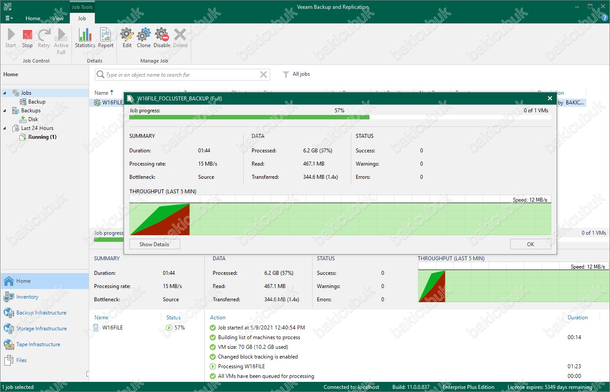
Task: Click the dialog job progress bar
Action: [x=340, y=118]
